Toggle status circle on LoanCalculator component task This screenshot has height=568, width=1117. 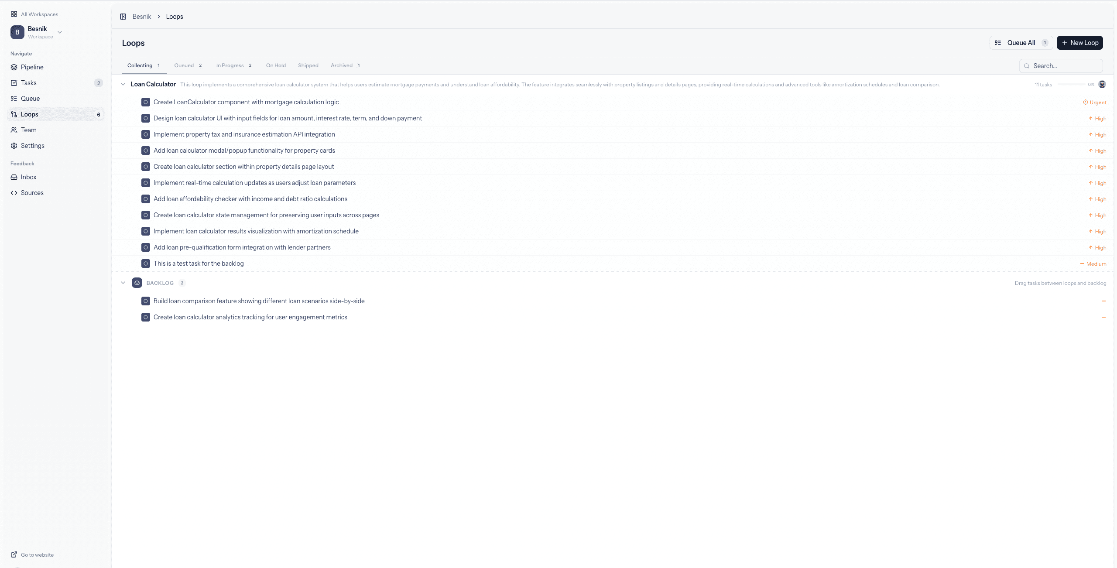tap(145, 102)
